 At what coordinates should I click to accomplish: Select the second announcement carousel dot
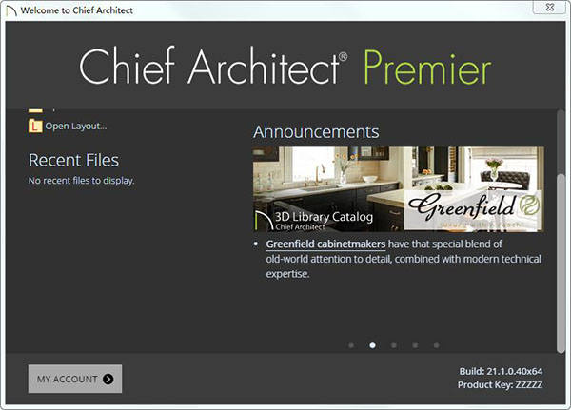coord(372,345)
